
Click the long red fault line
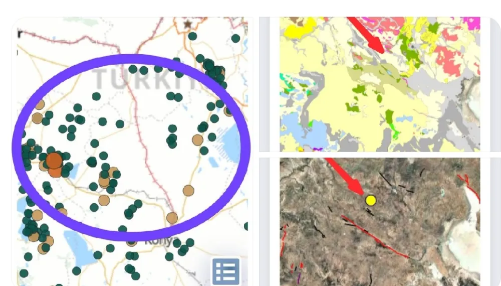pos(376,236)
